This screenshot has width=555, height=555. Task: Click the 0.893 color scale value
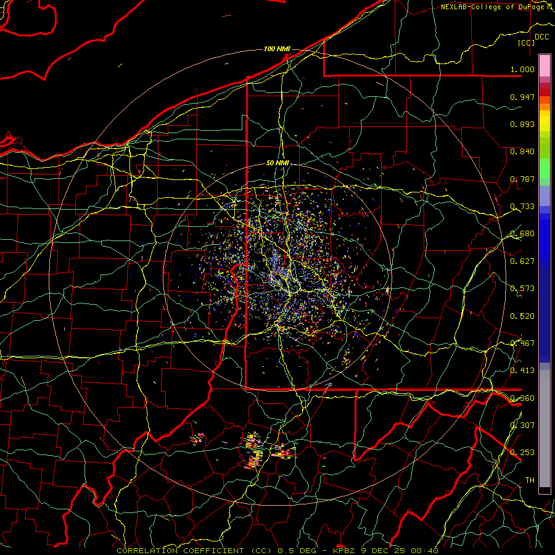point(522,124)
